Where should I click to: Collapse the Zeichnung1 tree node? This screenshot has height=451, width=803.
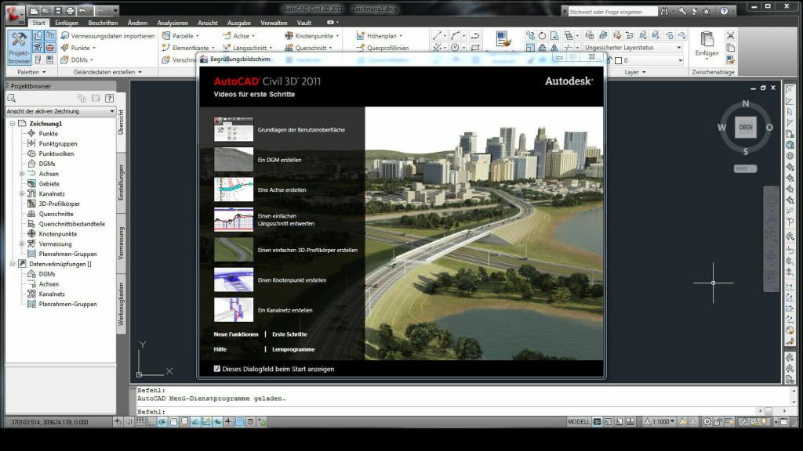click(x=13, y=124)
